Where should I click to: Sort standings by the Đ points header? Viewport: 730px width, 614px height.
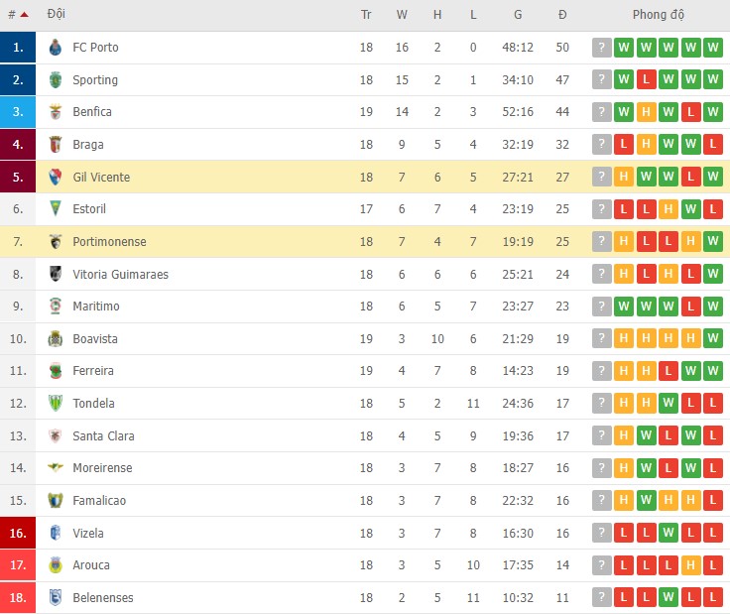tap(562, 15)
